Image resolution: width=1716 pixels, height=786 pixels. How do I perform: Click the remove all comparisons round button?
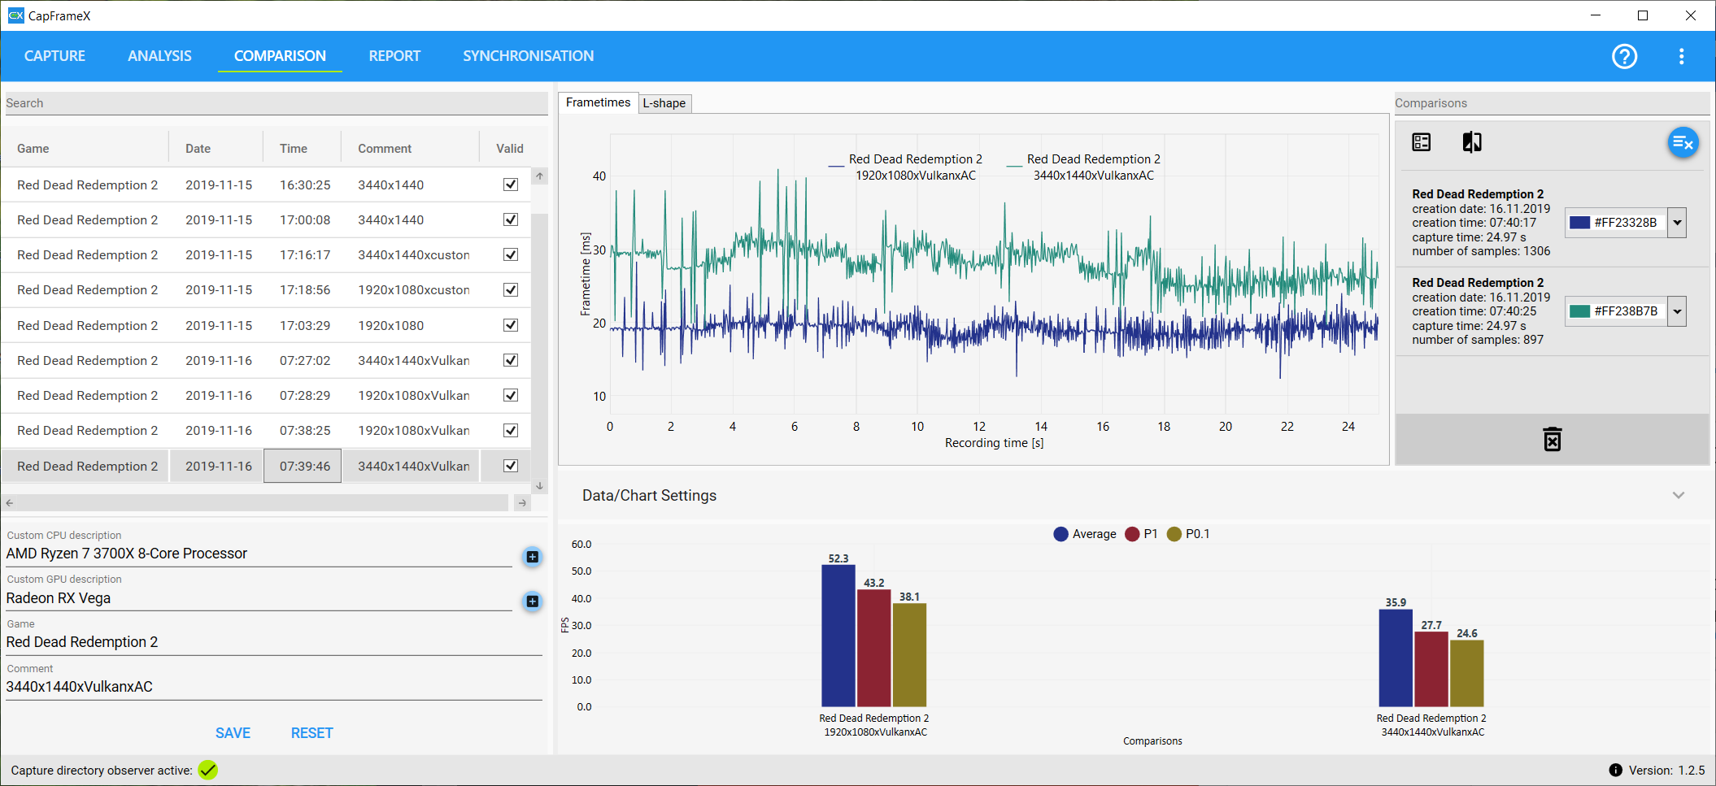point(1683,143)
